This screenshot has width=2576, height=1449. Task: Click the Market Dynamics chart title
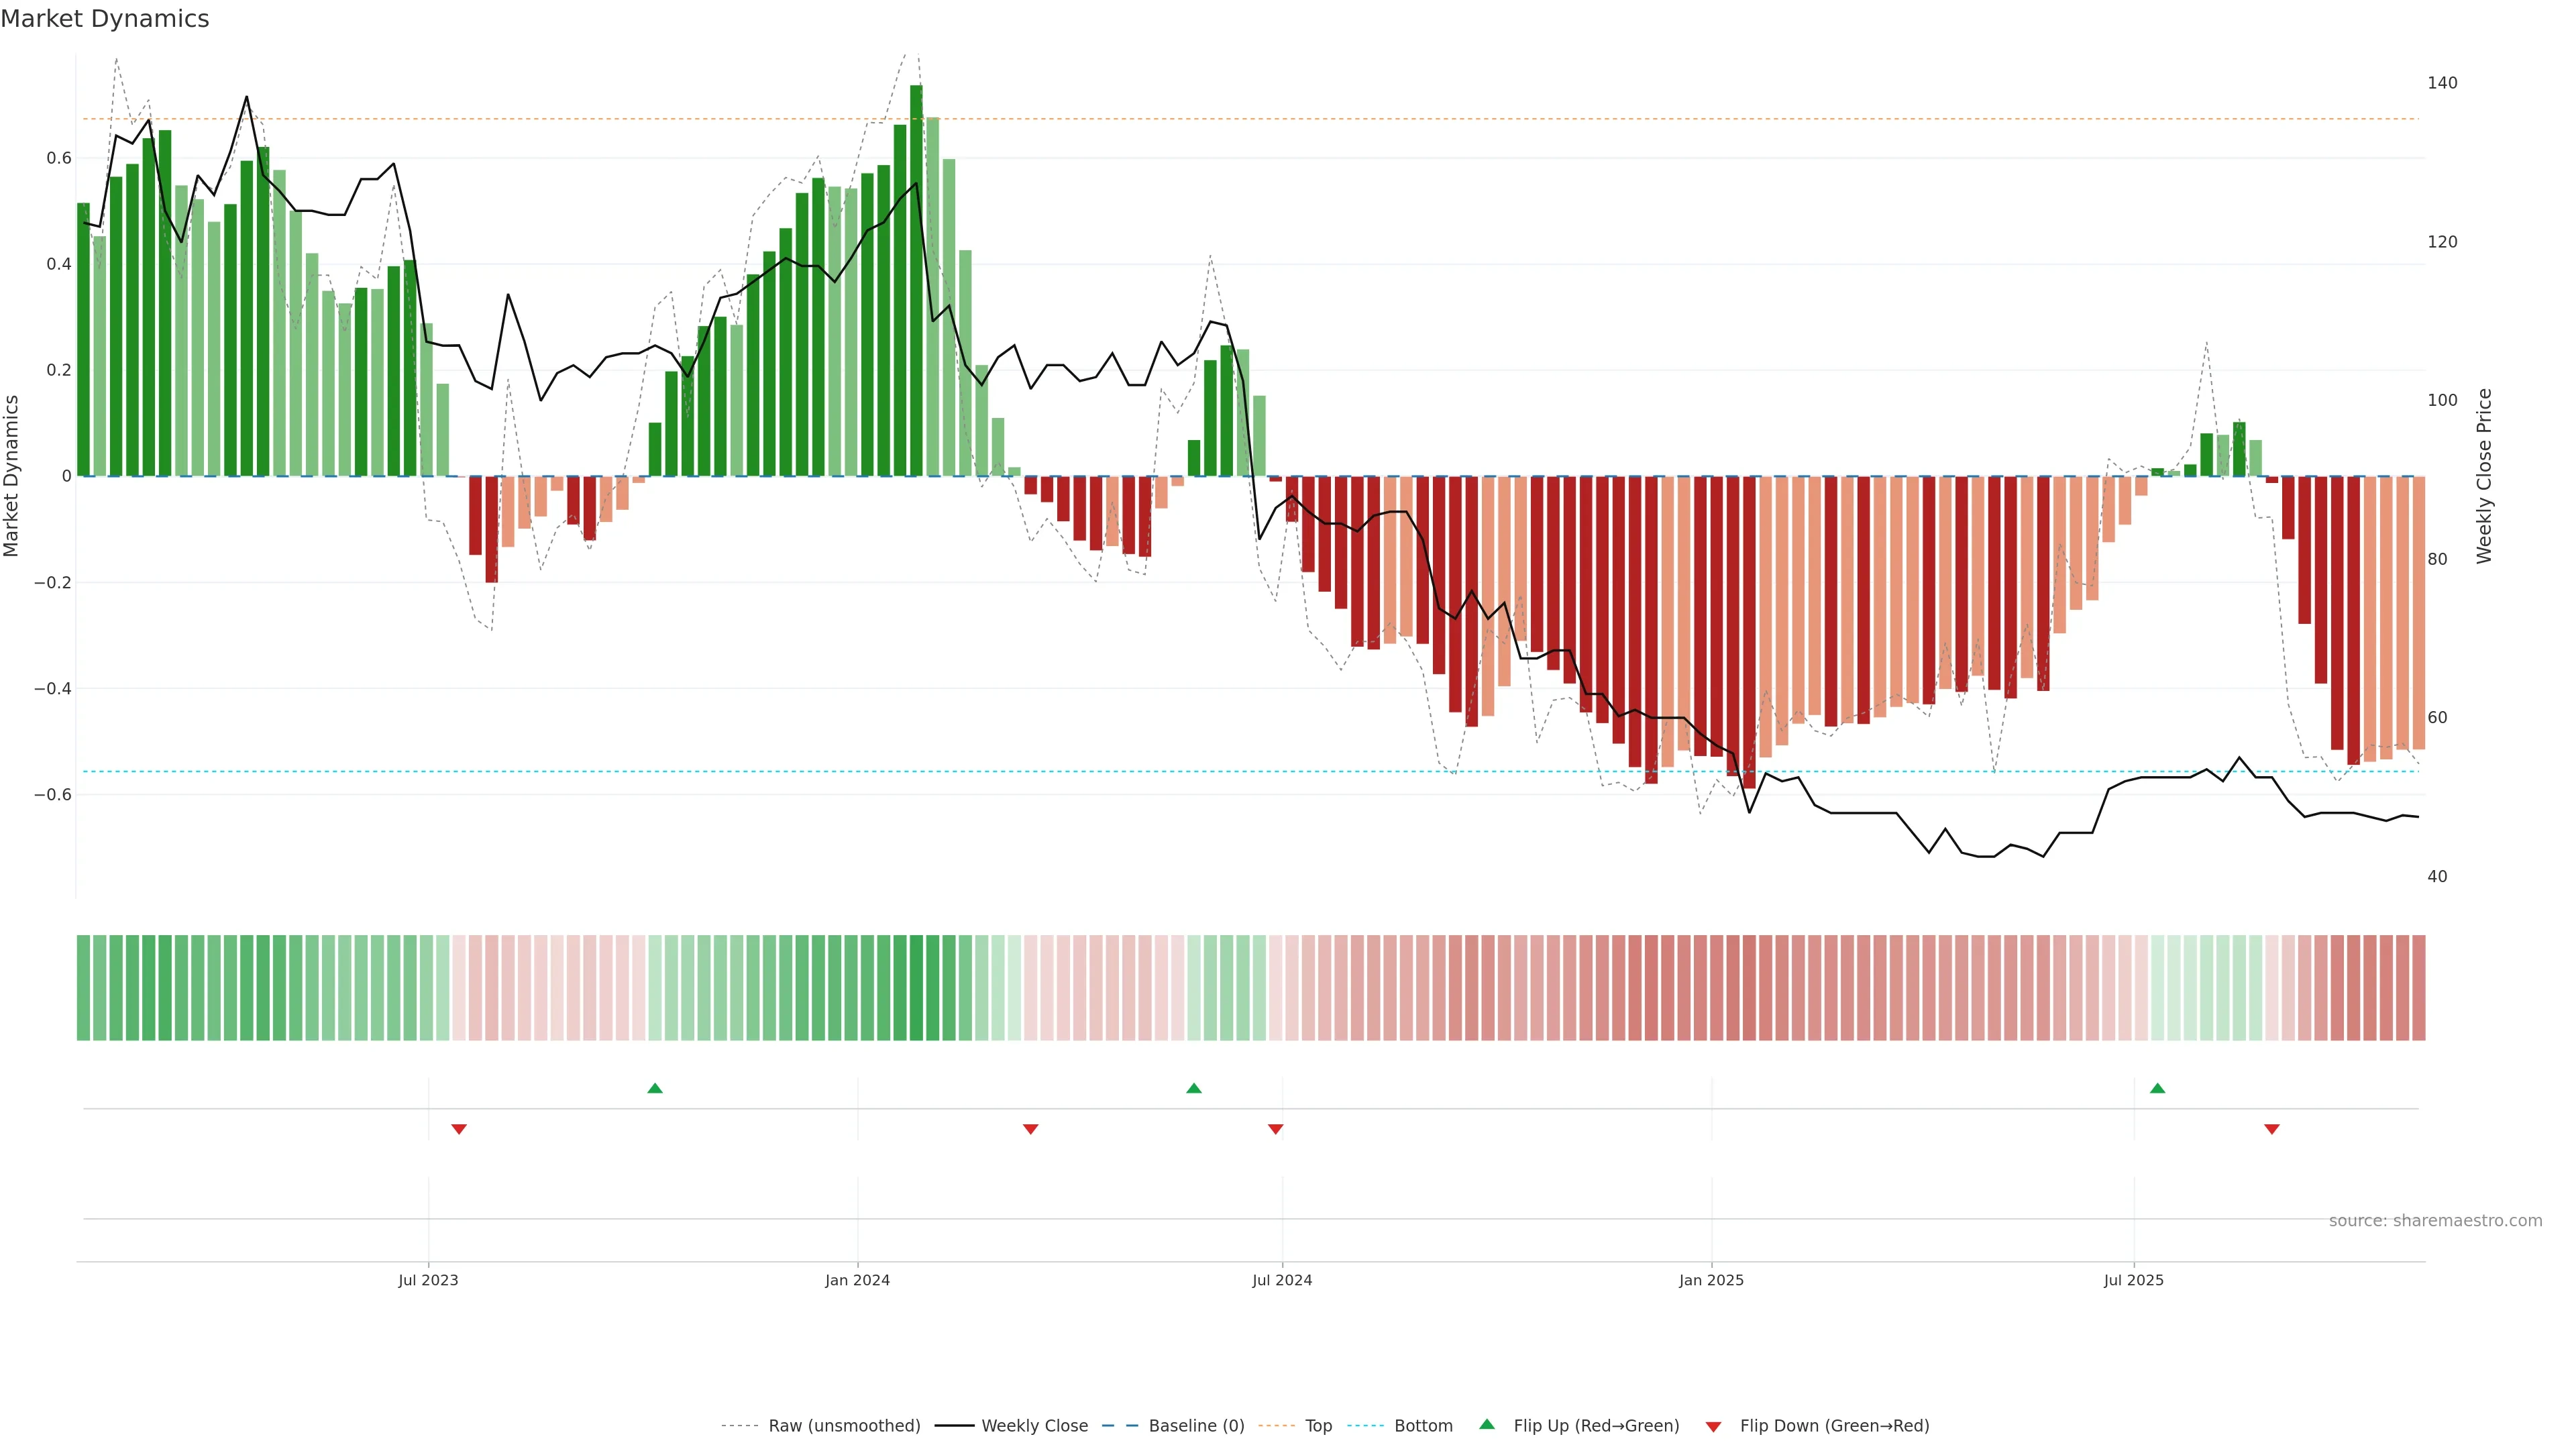click(105, 19)
